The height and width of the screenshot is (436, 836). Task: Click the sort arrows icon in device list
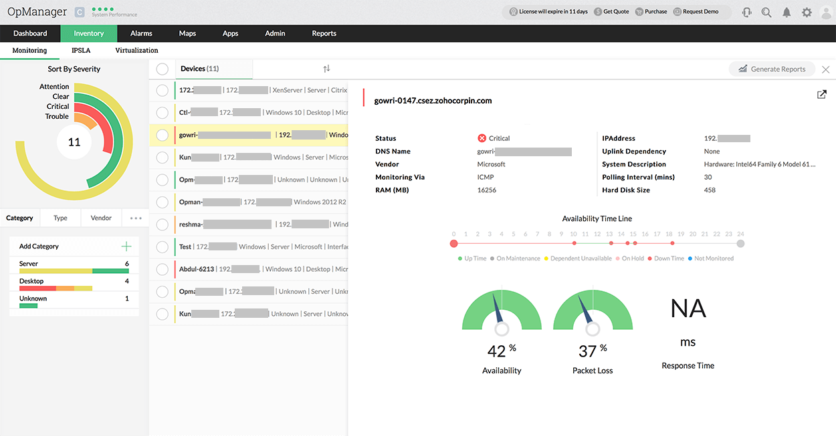pyautogui.click(x=326, y=69)
